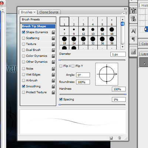Screen dimensions: 148x148
Task: Open the Brushes panel flyout menu
Action: [125, 13]
